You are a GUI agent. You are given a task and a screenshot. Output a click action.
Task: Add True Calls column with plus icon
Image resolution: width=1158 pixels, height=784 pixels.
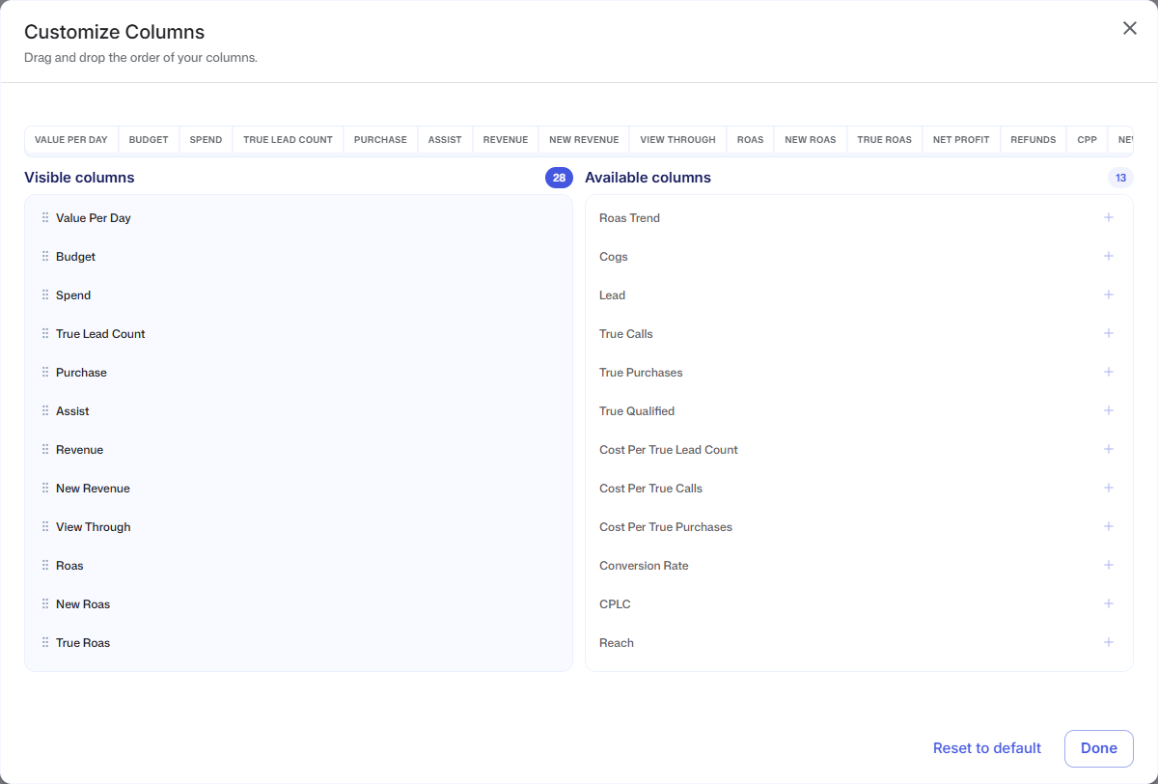(1109, 333)
